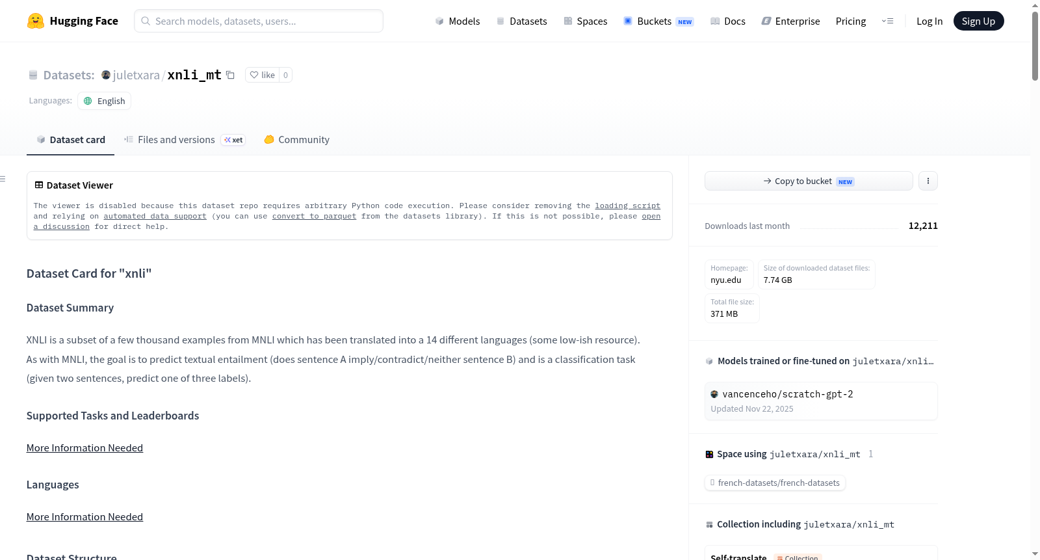
Task: Click the Hugging Face logo emoji
Action: pos(36,21)
